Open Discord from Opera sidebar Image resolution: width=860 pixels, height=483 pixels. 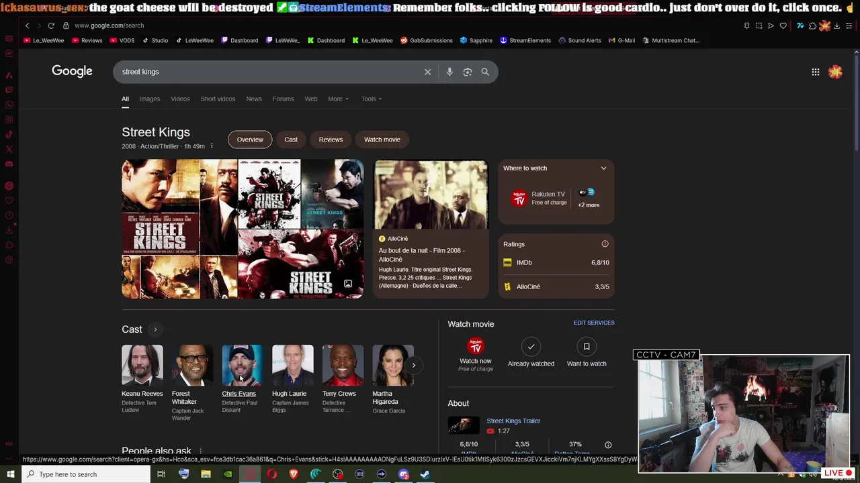(x=9, y=164)
